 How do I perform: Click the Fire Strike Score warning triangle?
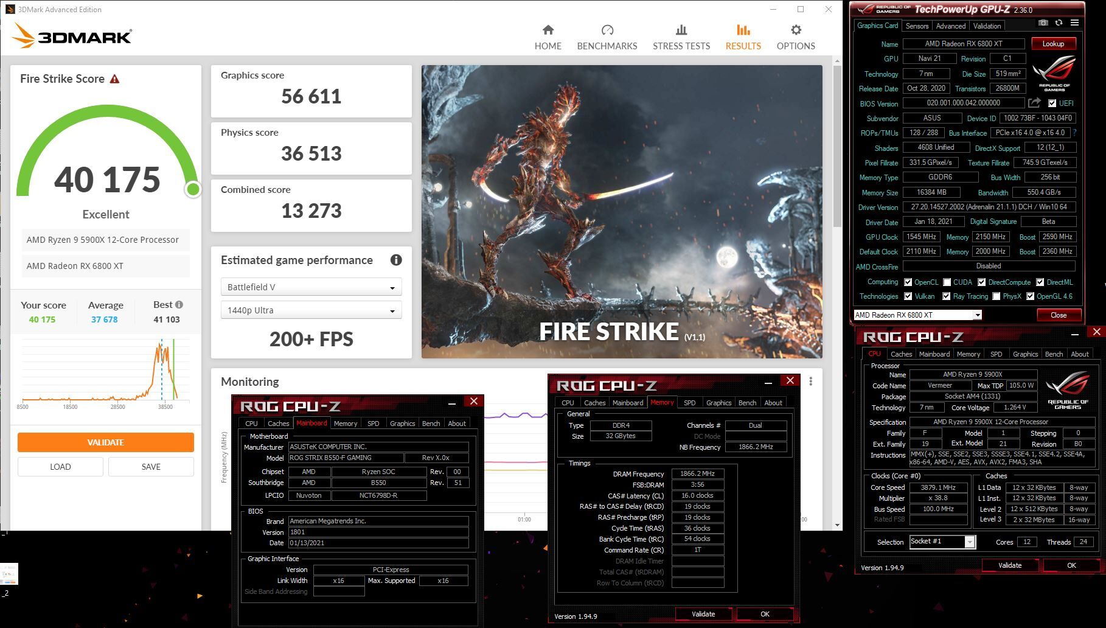[114, 78]
